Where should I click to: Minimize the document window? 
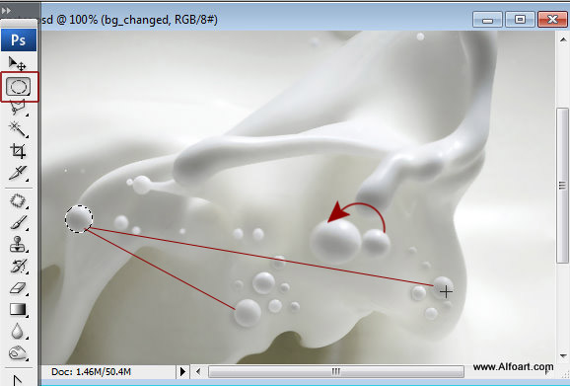(487, 20)
